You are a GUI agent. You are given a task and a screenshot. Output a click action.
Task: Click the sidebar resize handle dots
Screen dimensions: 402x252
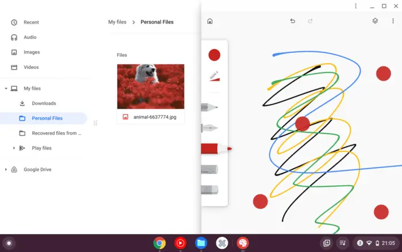pos(95,123)
